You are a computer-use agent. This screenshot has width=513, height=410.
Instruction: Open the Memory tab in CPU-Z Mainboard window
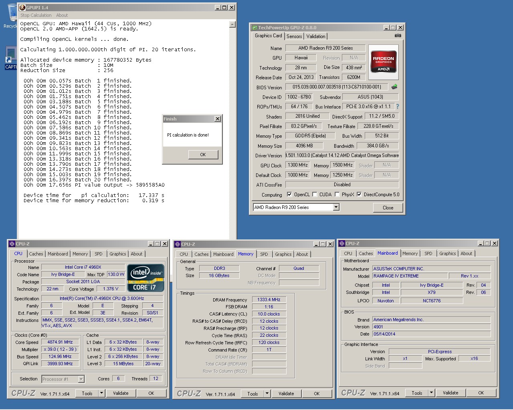(x=410, y=253)
